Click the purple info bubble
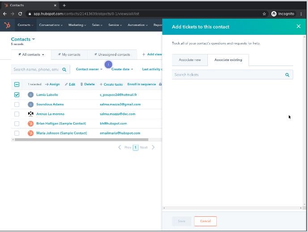The image size is (308, 232). [108, 64]
